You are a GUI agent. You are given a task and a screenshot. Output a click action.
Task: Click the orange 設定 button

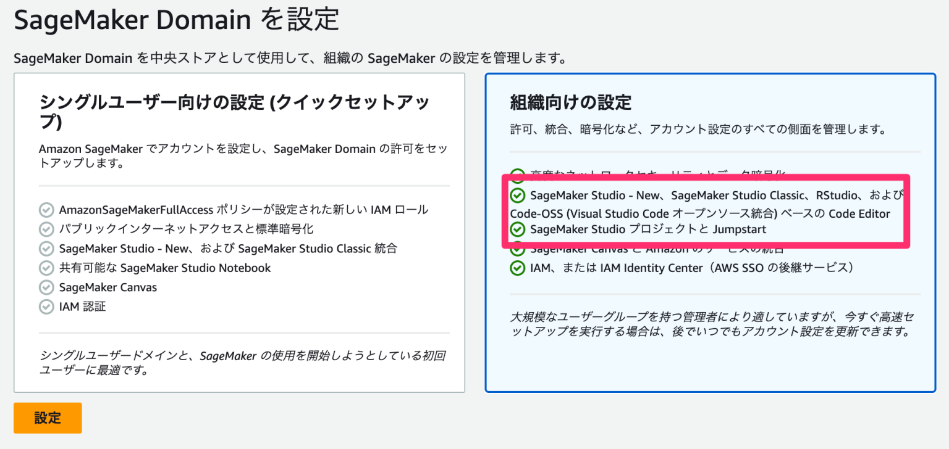click(x=48, y=418)
